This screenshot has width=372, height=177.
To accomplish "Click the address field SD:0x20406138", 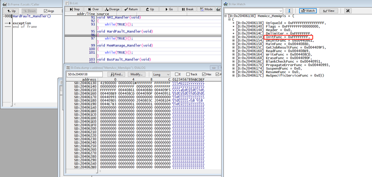I will [x=85, y=75].
